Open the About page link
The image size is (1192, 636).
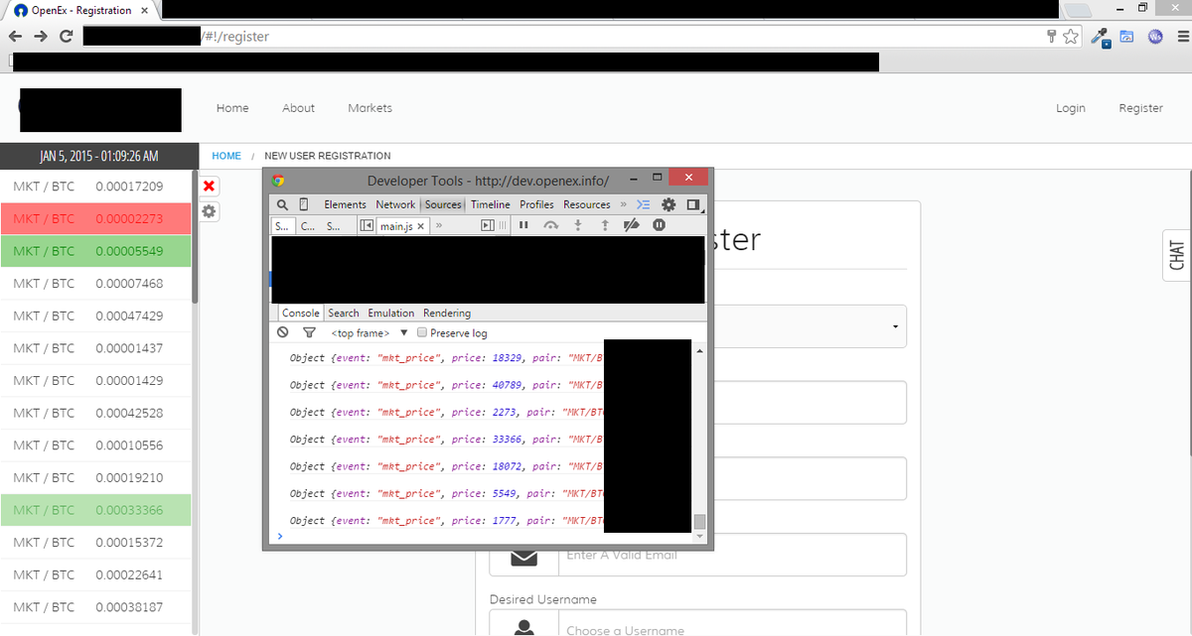[x=298, y=108]
